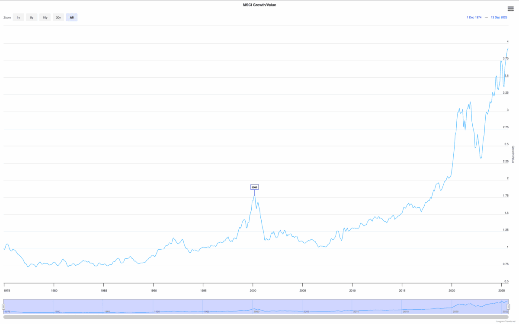
Task: Select the All zoom button
Action: [x=72, y=18]
